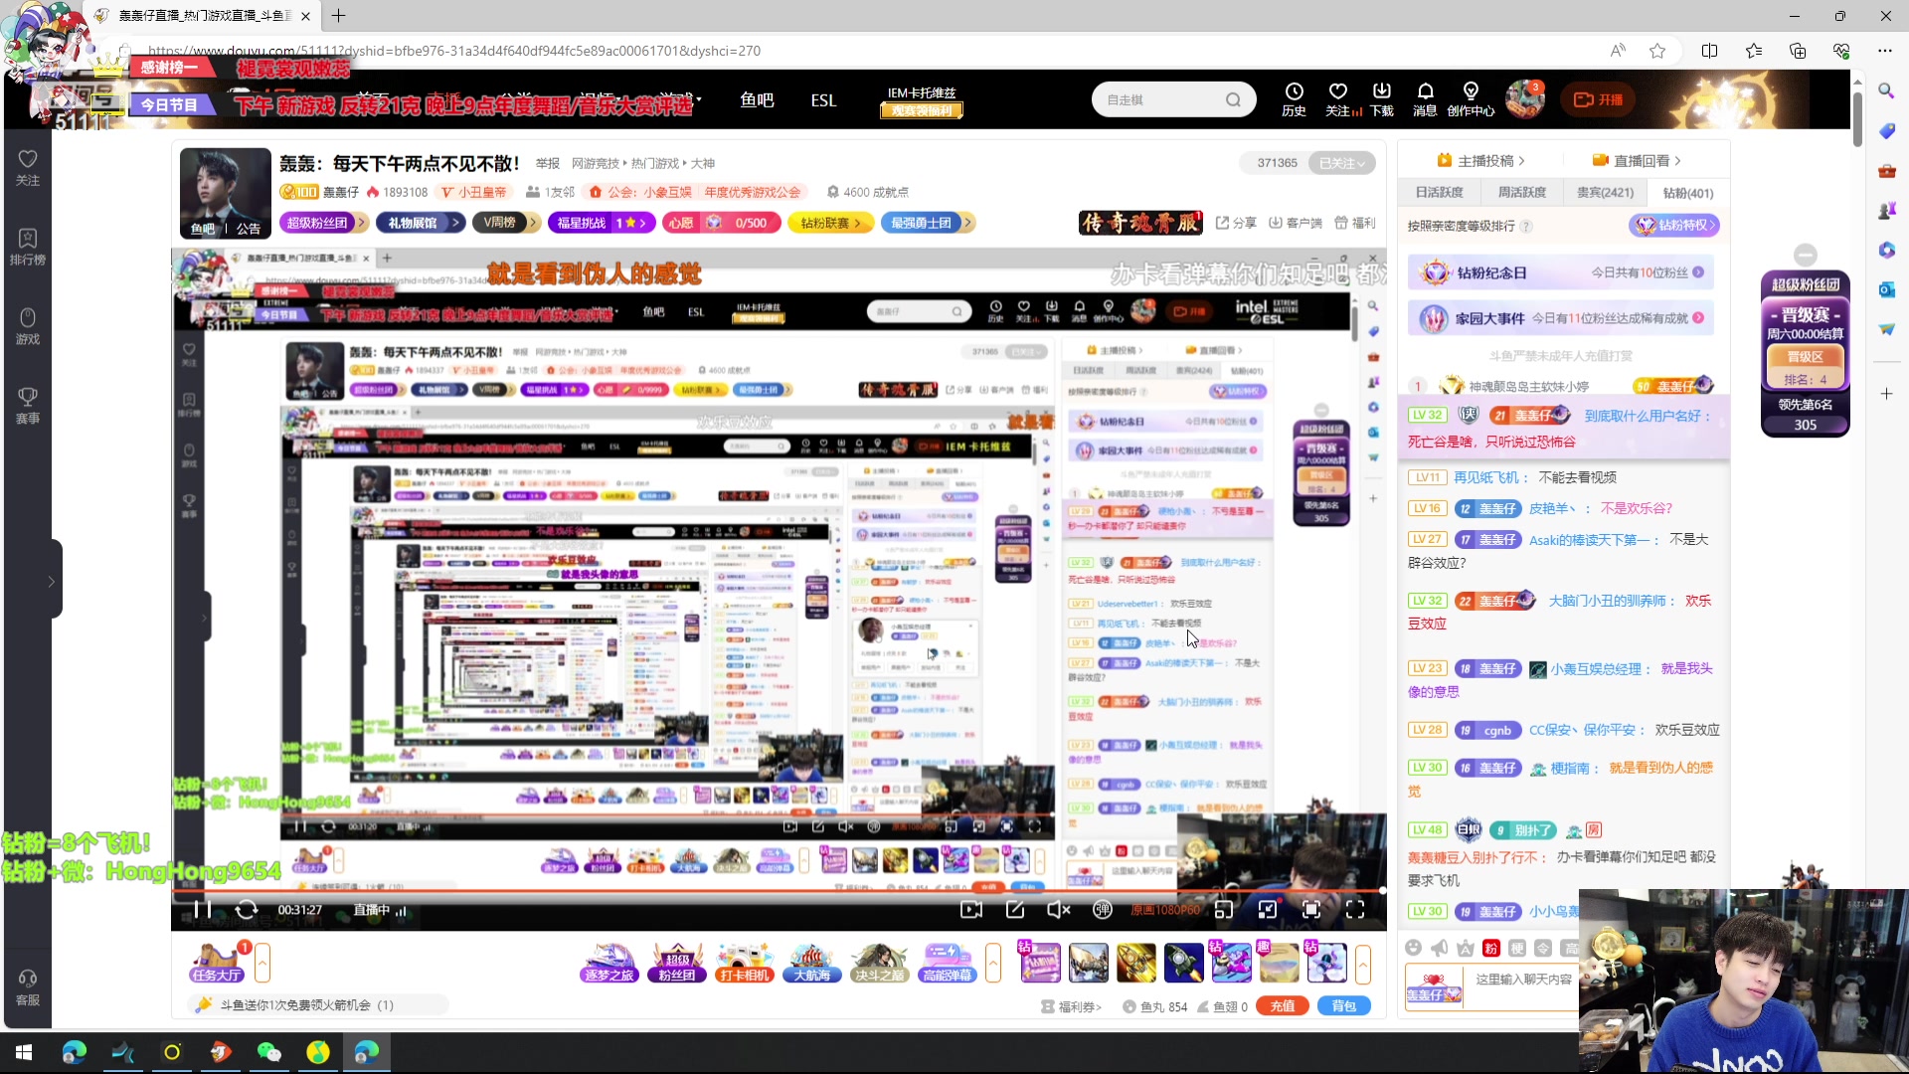Toggle the 弹 danmu bullet-comment display
The image size is (1909, 1074).
click(x=1102, y=910)
